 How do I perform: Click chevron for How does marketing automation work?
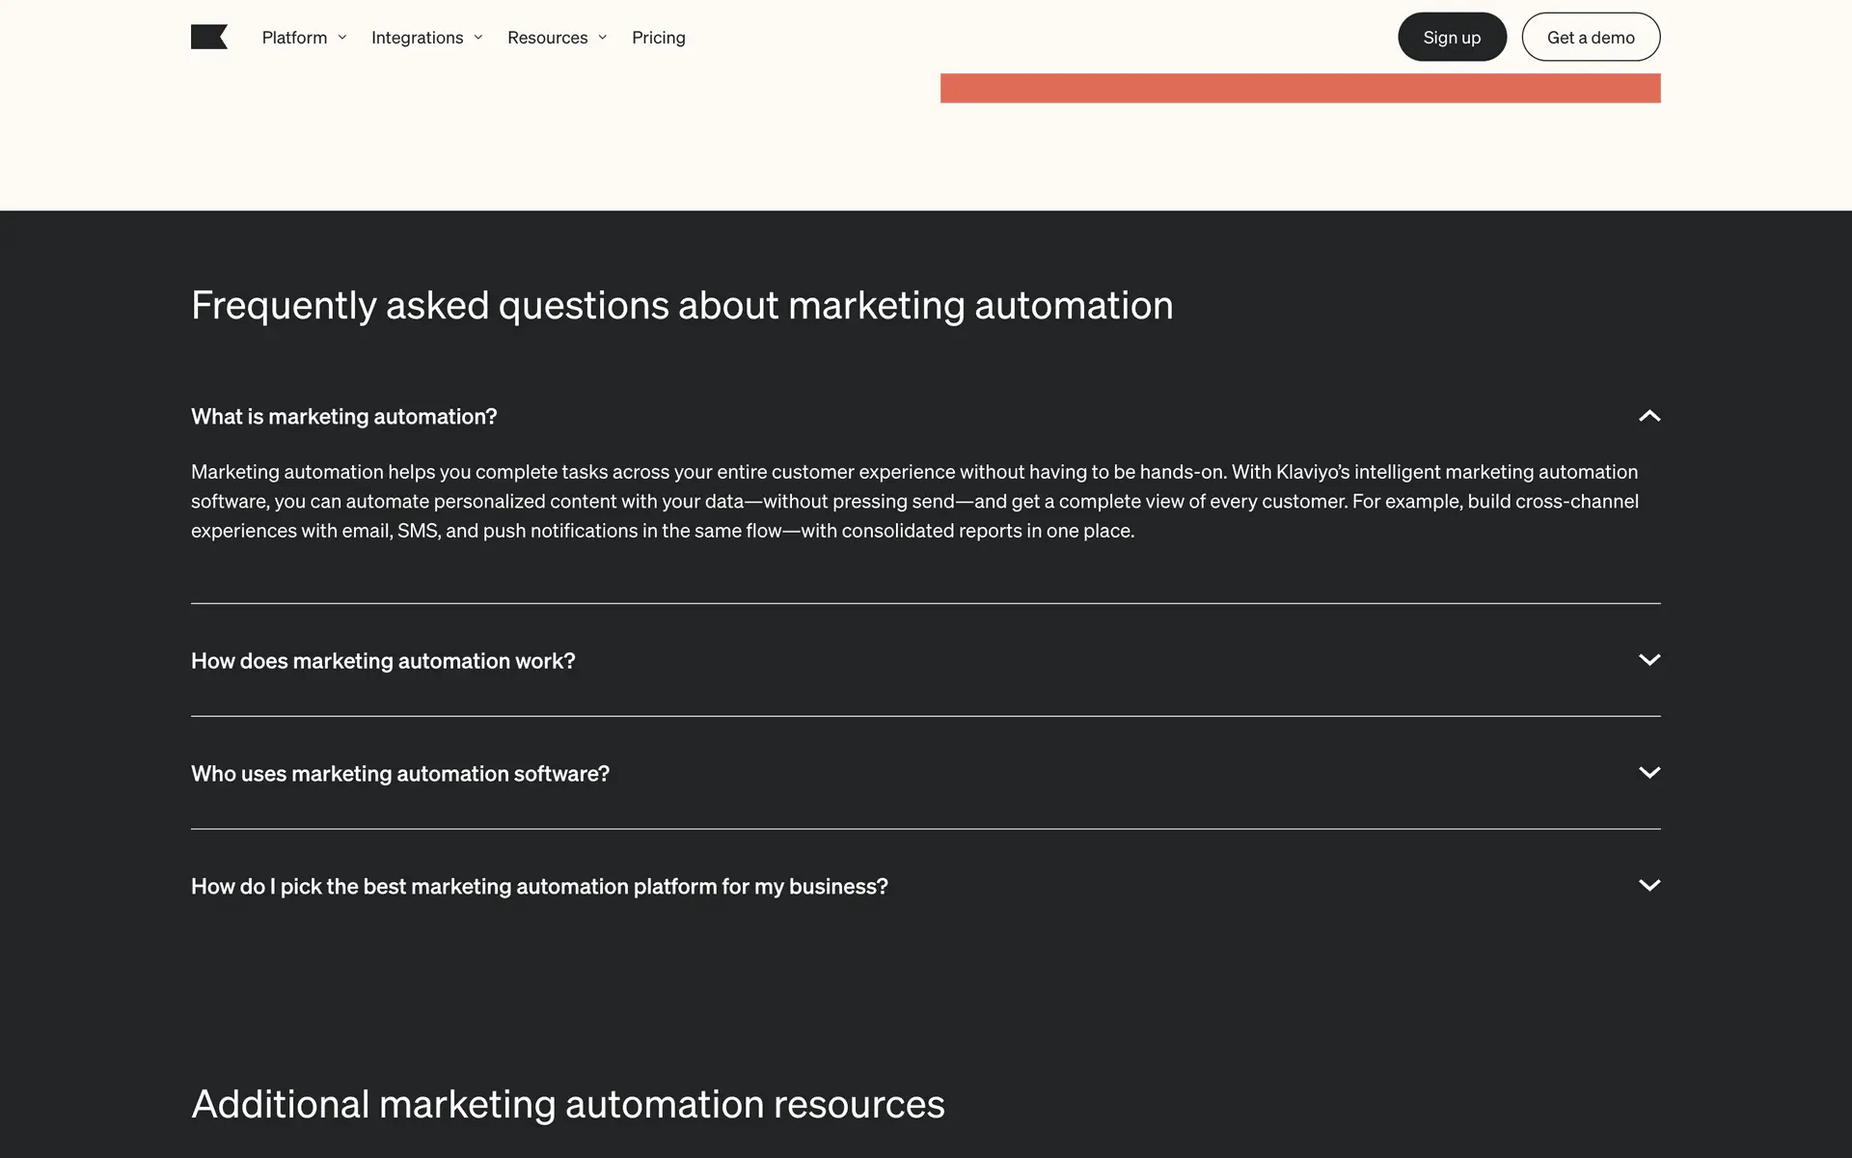click(1648, 660)
